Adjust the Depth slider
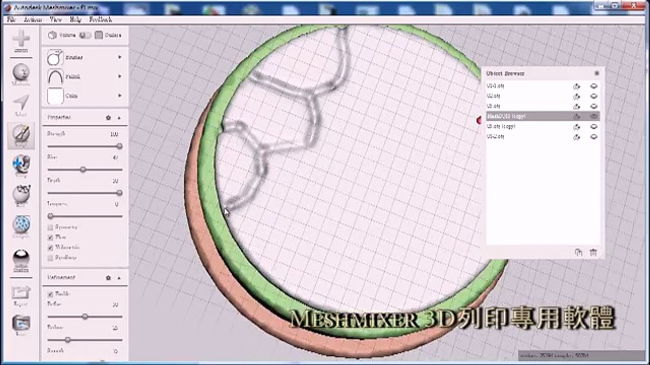 click(85, 193)
